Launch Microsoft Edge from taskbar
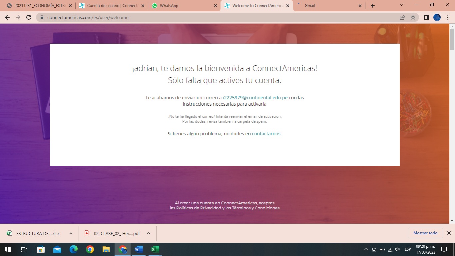 point(73,249)
